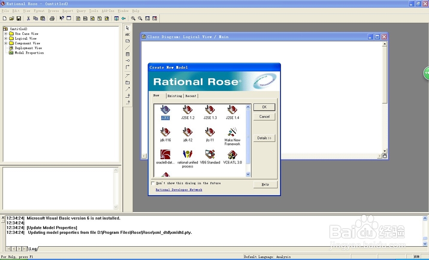Close the log pane with X

point(3,217)
